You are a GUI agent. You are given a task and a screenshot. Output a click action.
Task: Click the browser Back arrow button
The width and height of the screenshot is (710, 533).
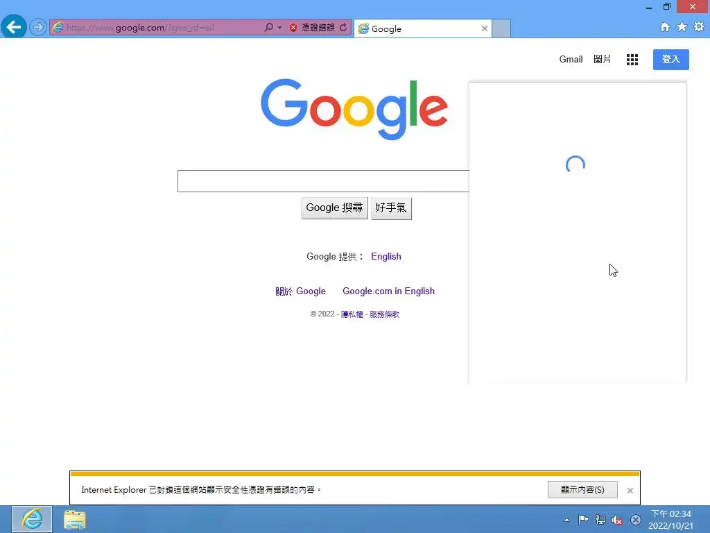[14, 27]
